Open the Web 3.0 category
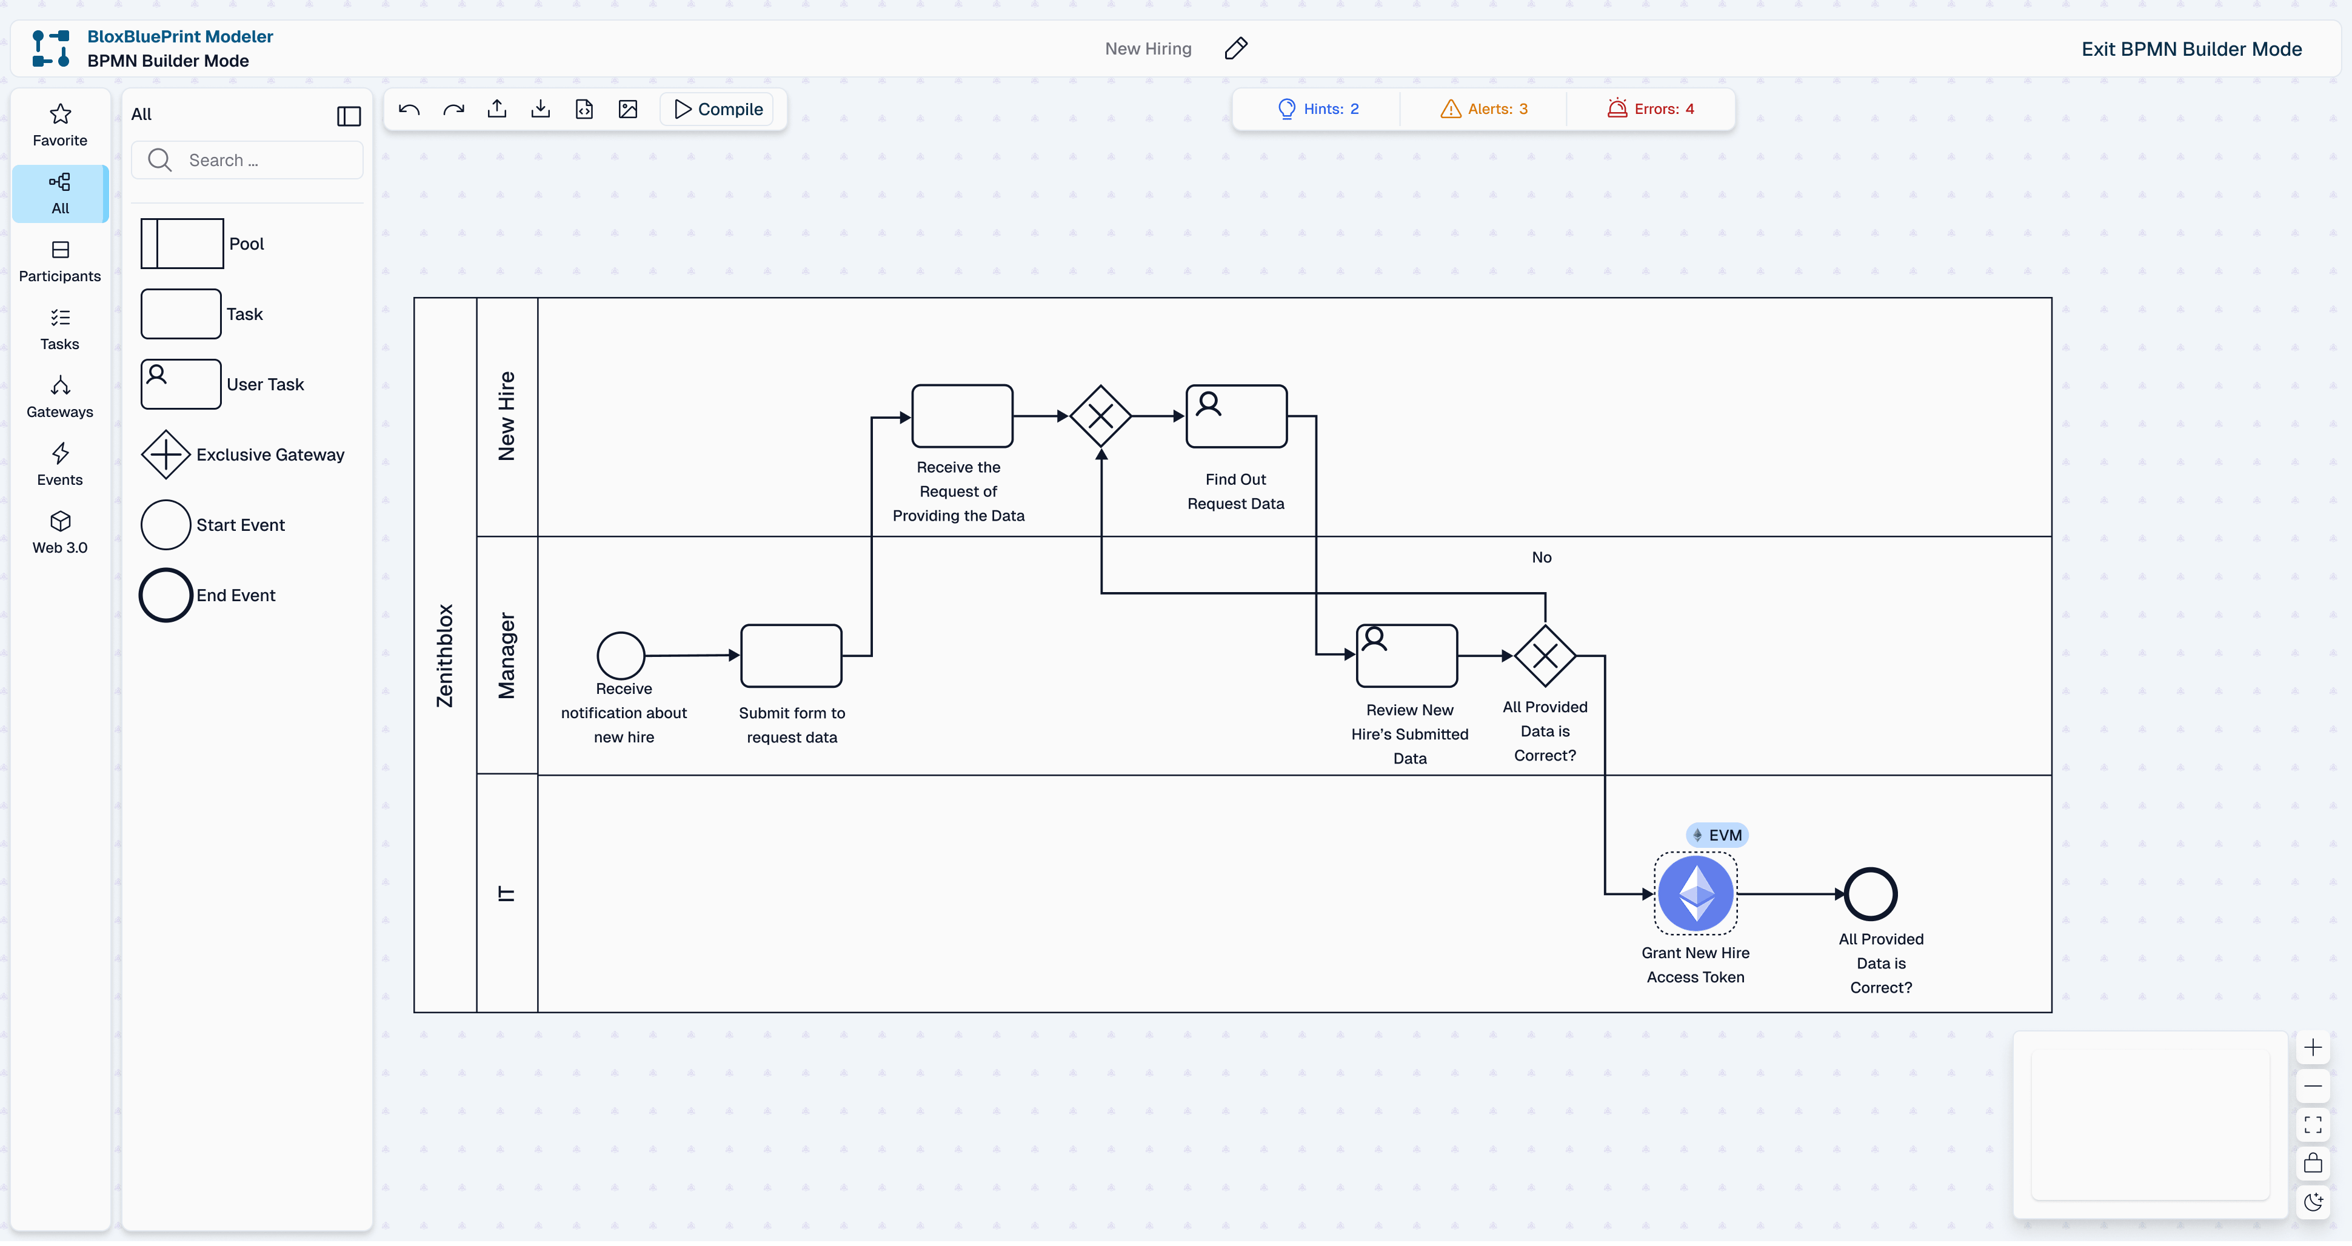 tap(60, 533)
